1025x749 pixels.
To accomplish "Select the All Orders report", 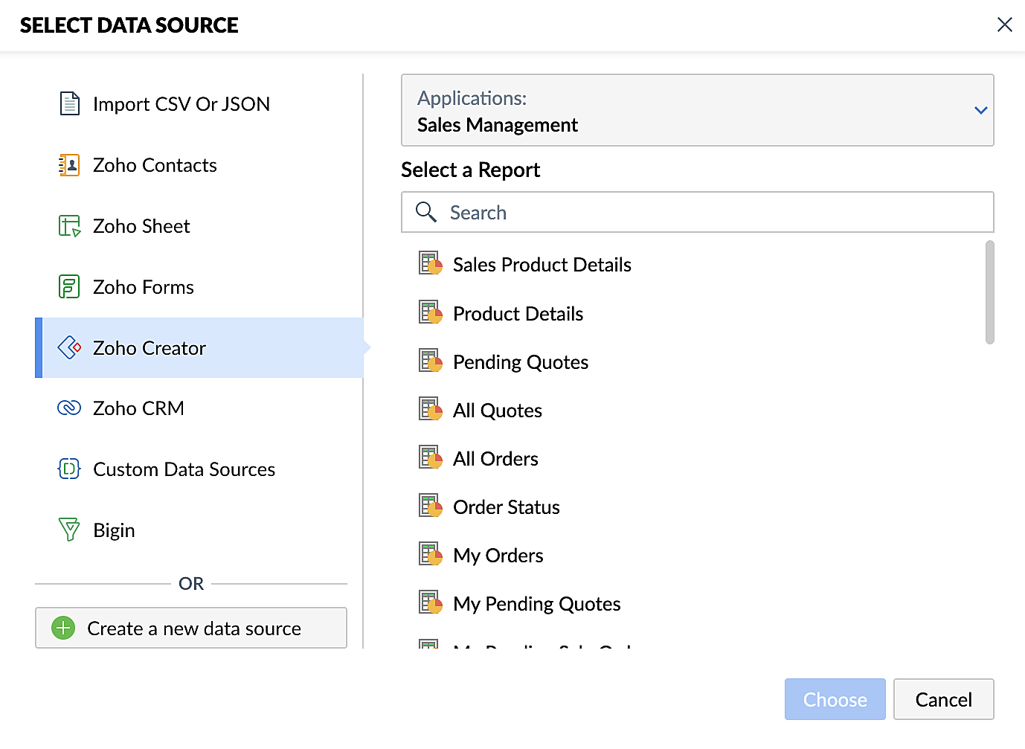I will [x=495, y=459].
